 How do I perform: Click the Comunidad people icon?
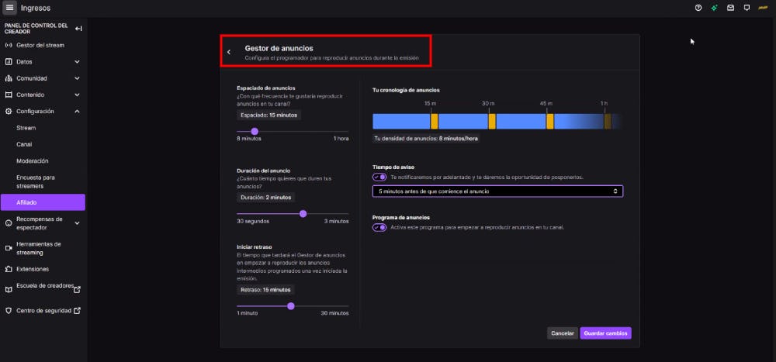pos(9,78)
